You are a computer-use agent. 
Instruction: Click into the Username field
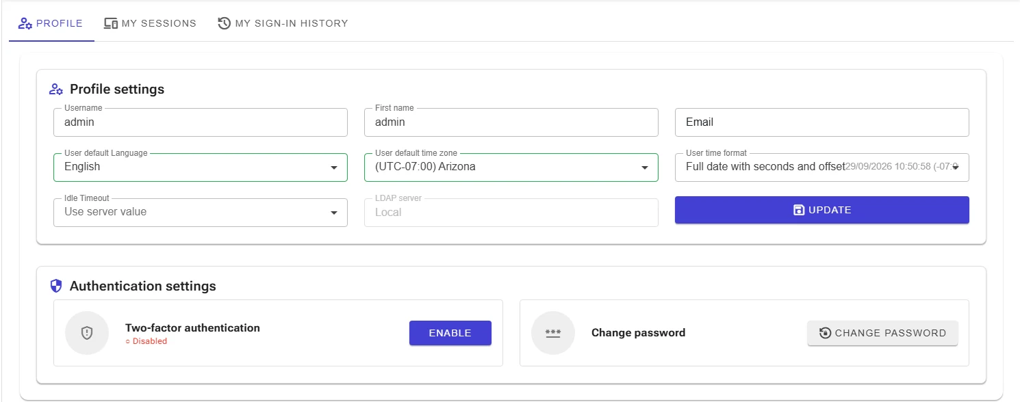(201, 122)
